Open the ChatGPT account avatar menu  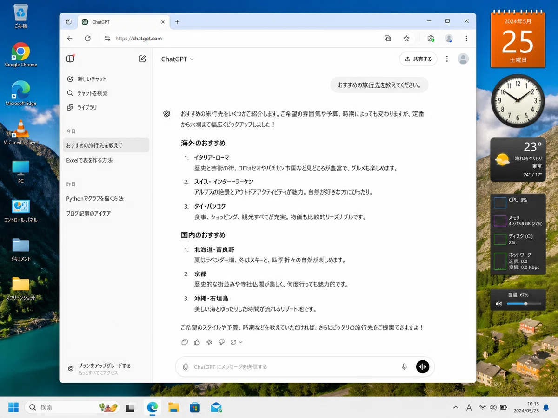[463, 59]
